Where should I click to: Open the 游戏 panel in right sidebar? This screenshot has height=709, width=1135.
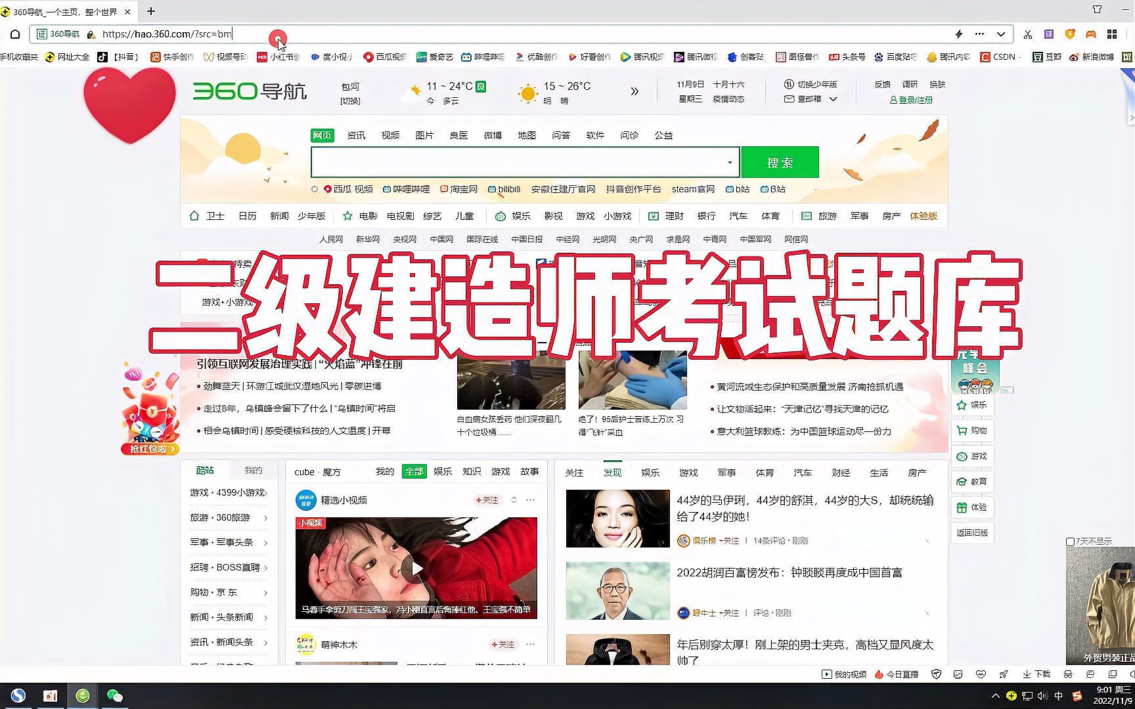973,456
